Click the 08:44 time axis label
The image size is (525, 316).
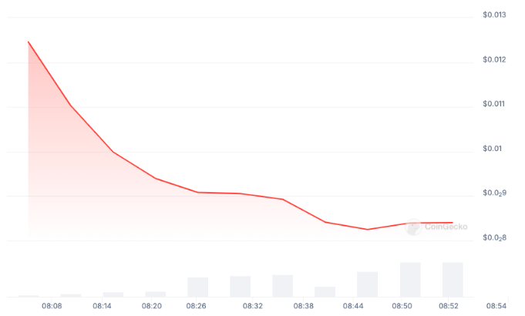point(354,306)
